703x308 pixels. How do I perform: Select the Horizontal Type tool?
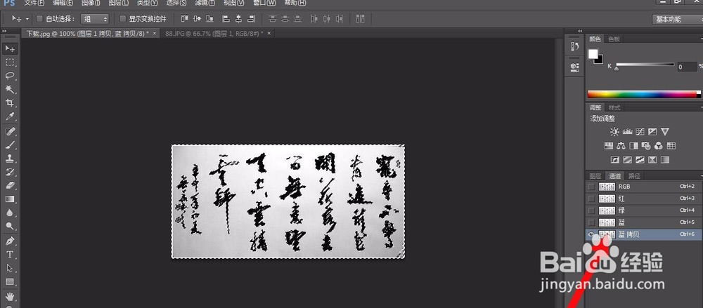click(x=10, y=255)
